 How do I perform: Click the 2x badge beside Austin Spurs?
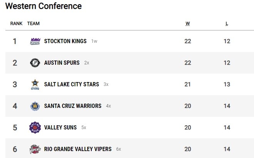[x=87, y=63]
